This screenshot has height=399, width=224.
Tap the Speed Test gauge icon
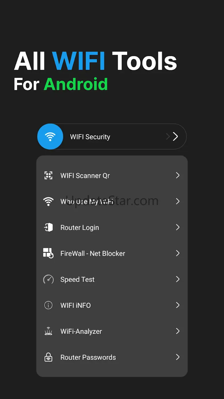[x=48, y=279]
